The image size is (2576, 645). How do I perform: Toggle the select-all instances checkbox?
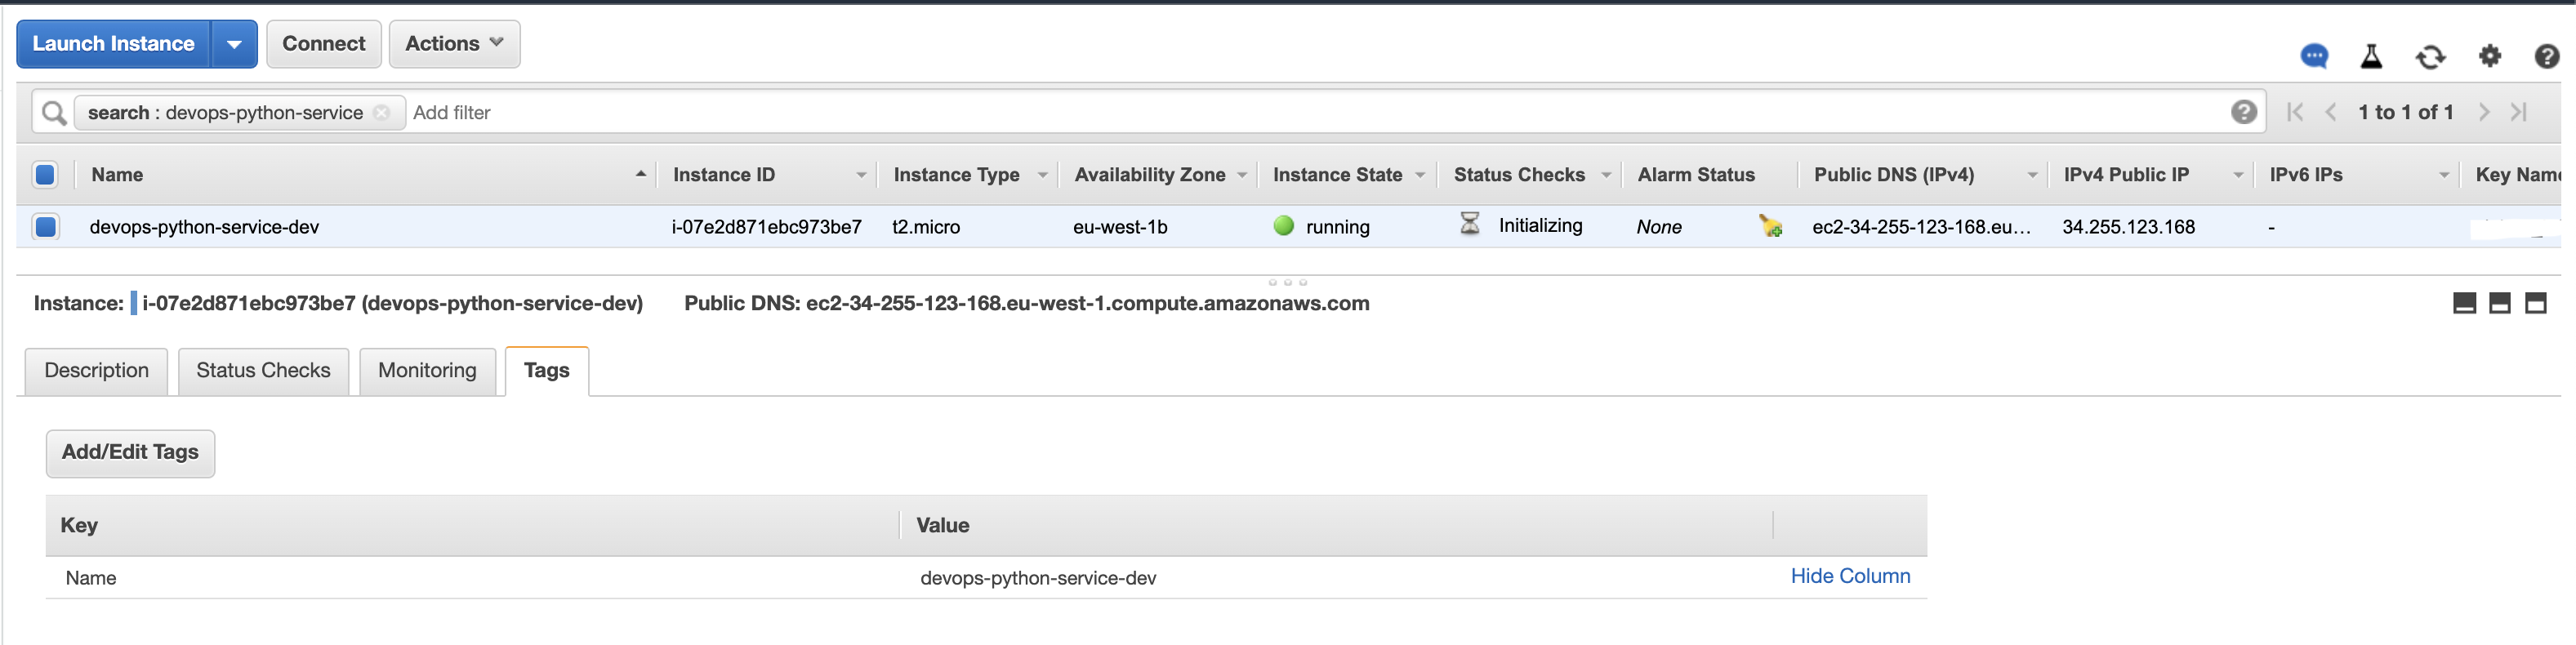click(x=45, y=175)
